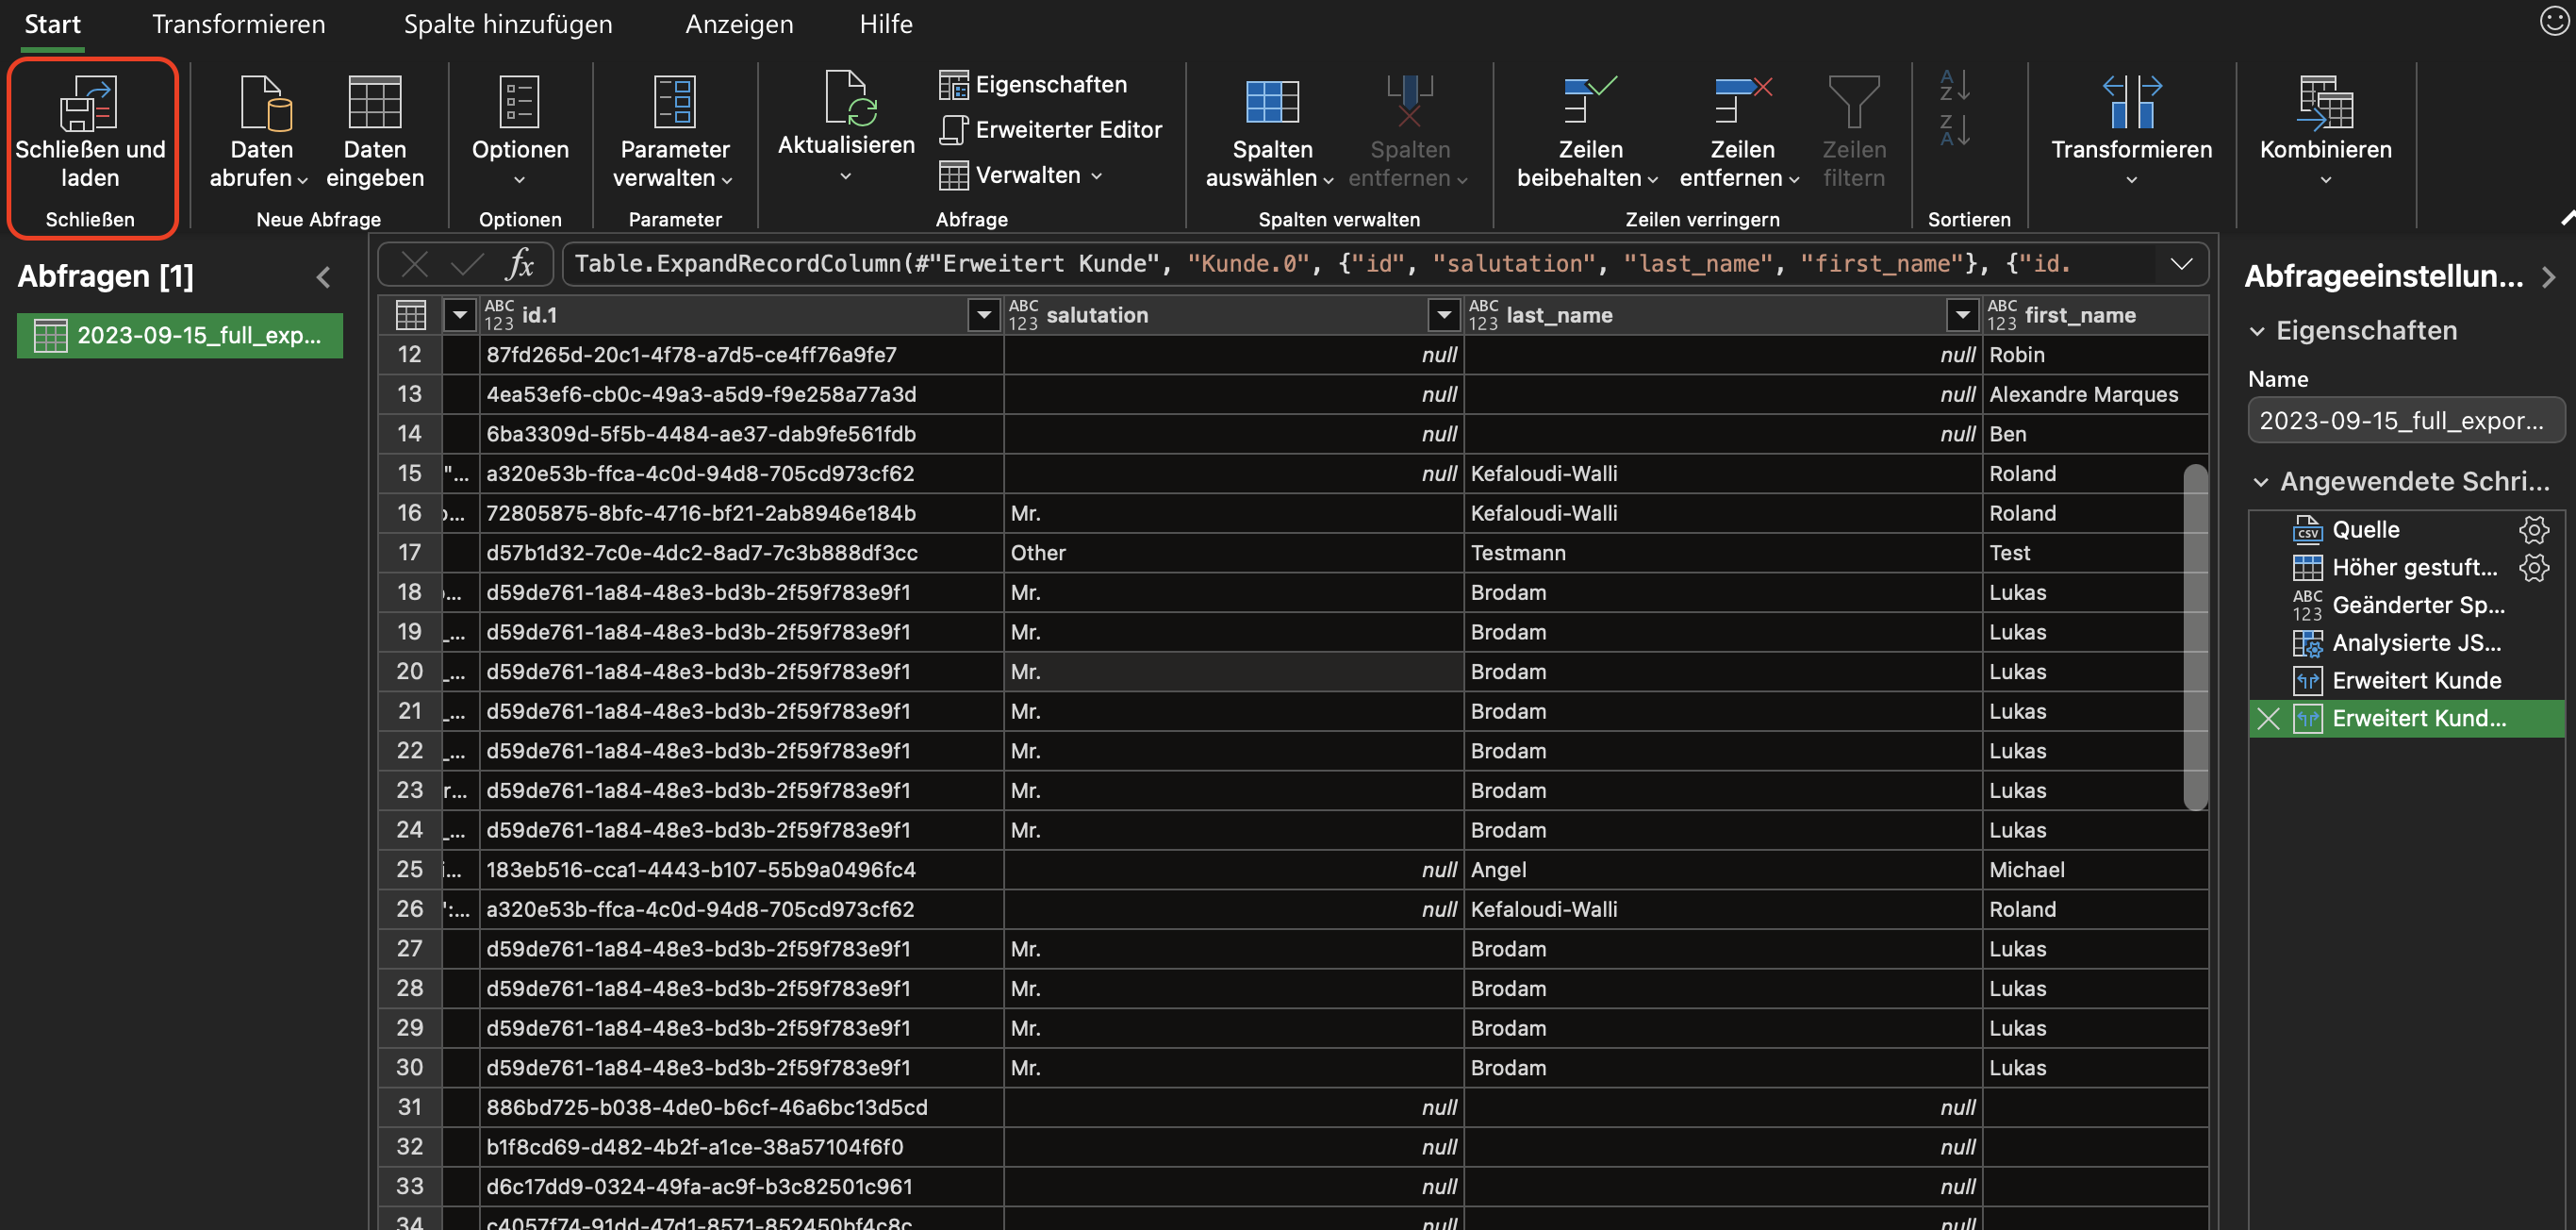This screenshot has height=1230, width=2576.
Task: Open Höher gestufte step settings gear
Action: pyautogui.click(x=2533, y=567)
